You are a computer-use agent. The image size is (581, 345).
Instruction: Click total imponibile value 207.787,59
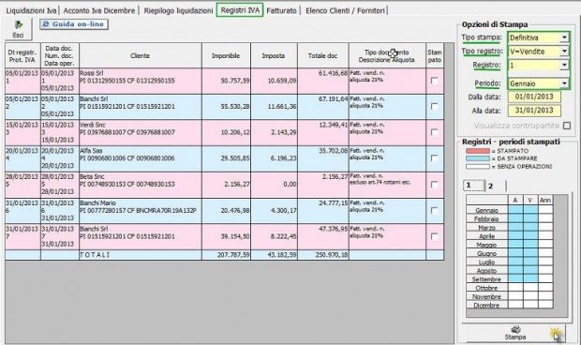(x=233, y=255)
